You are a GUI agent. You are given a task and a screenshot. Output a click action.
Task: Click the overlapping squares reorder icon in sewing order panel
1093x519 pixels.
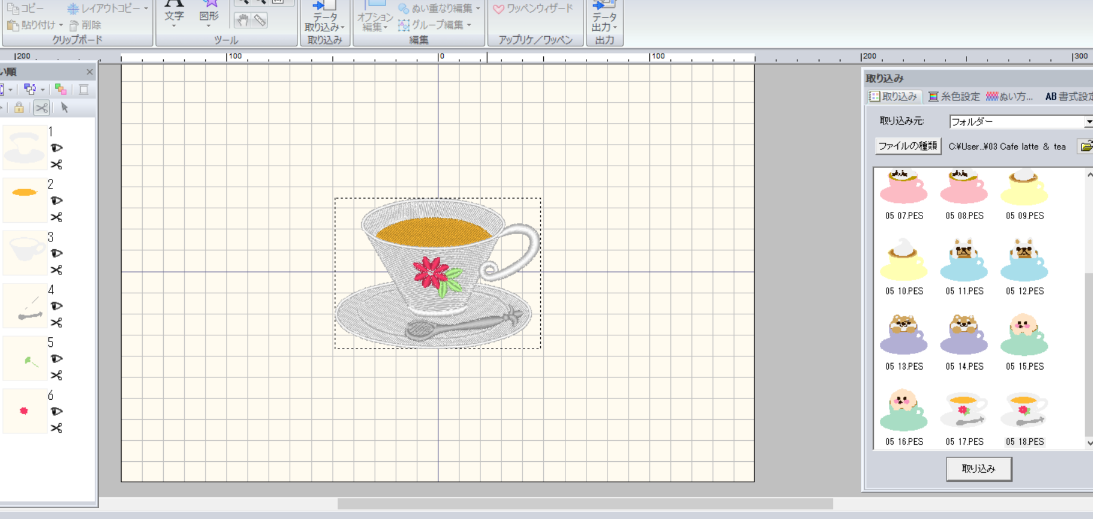coord(29,90)
